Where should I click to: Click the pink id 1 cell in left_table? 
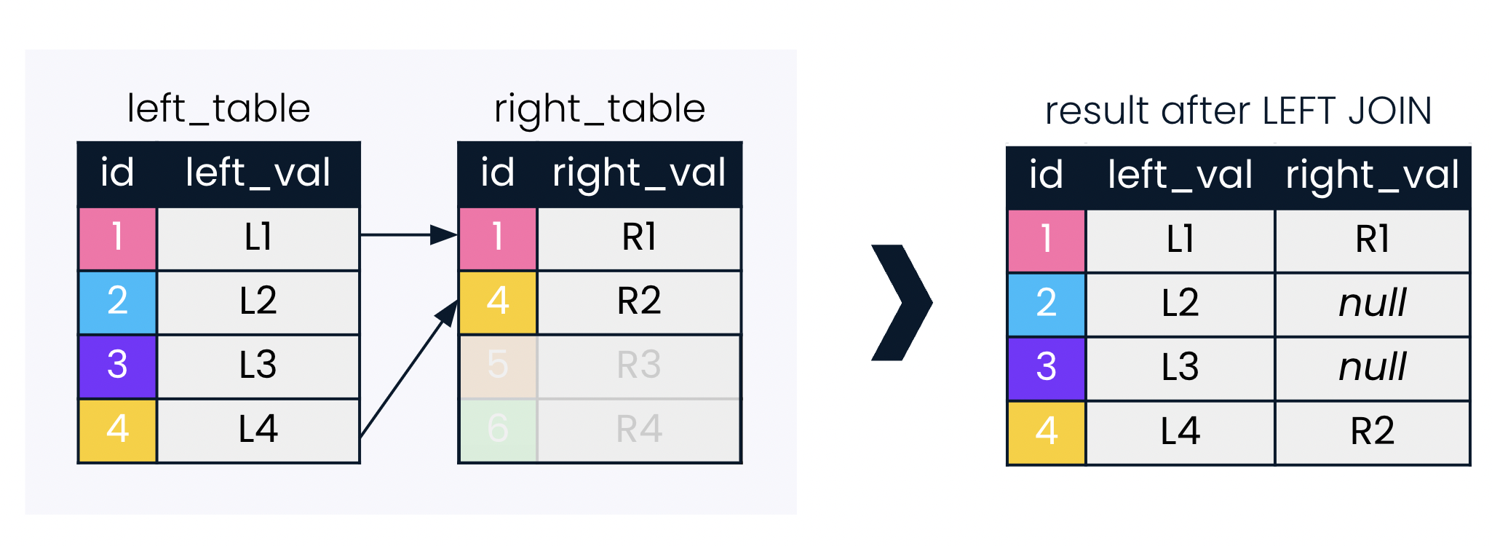tap(117, 237)
